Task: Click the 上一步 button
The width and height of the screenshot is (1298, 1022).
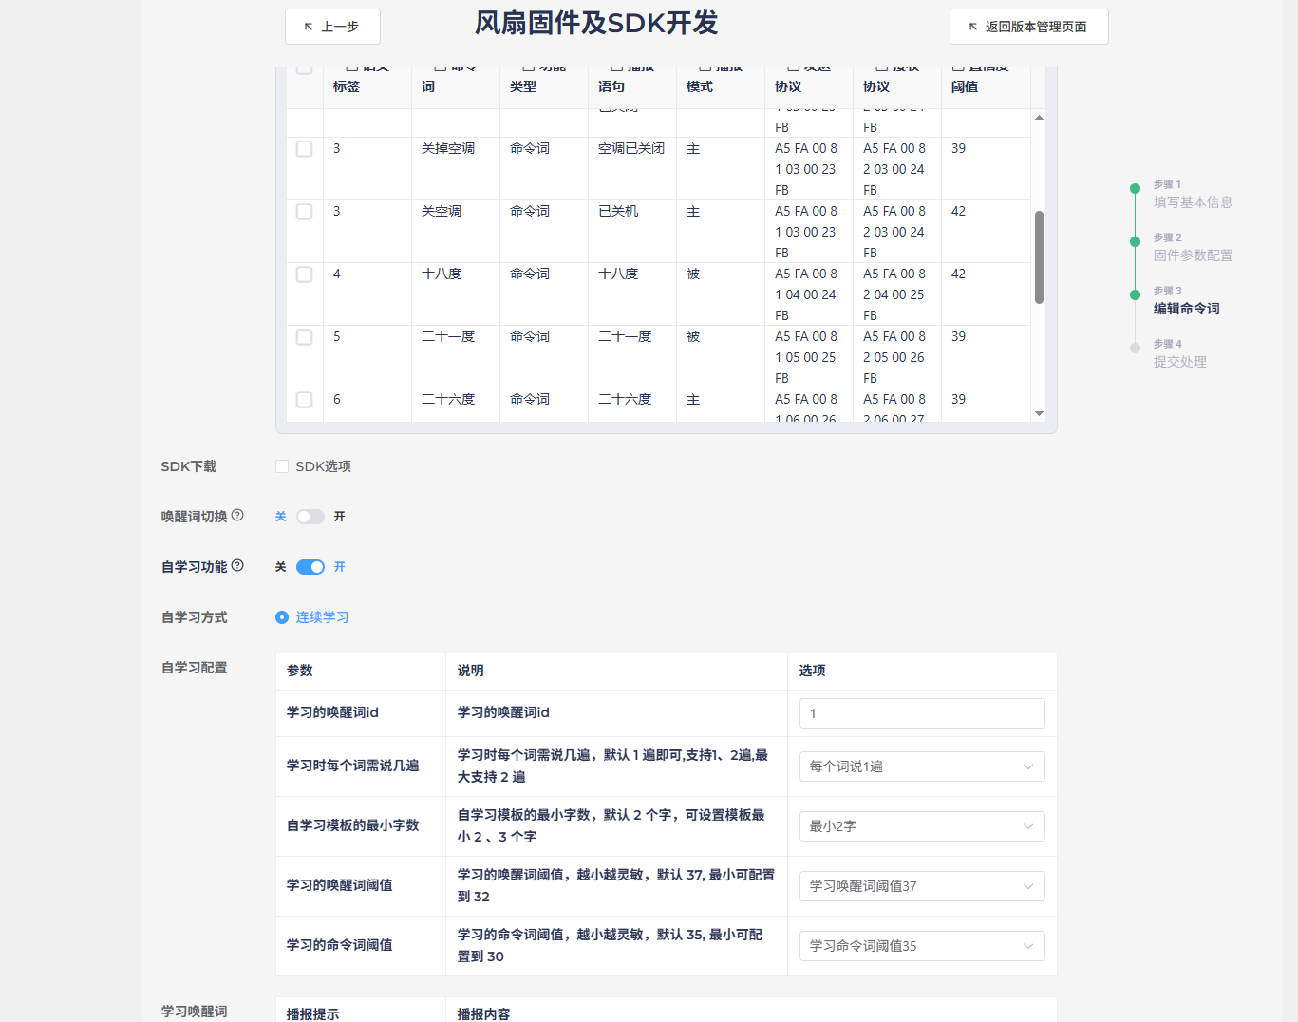Action: (332, 27)
